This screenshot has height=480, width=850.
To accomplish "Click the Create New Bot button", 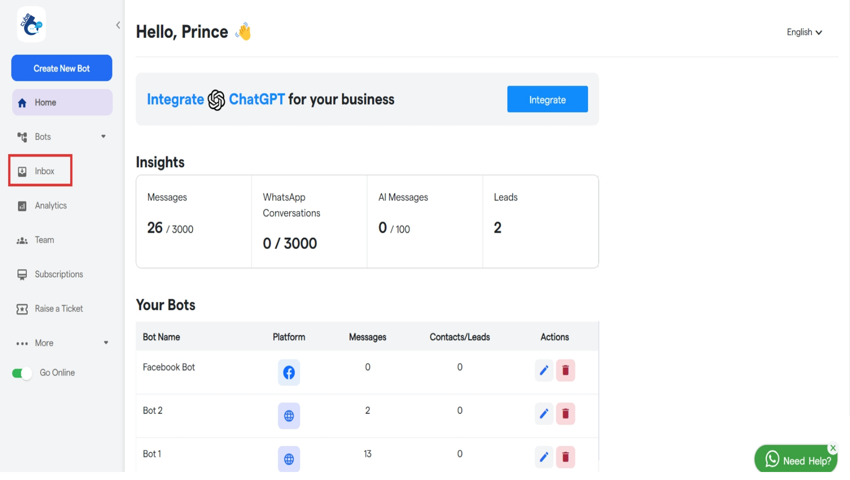I will coord(62,68).
